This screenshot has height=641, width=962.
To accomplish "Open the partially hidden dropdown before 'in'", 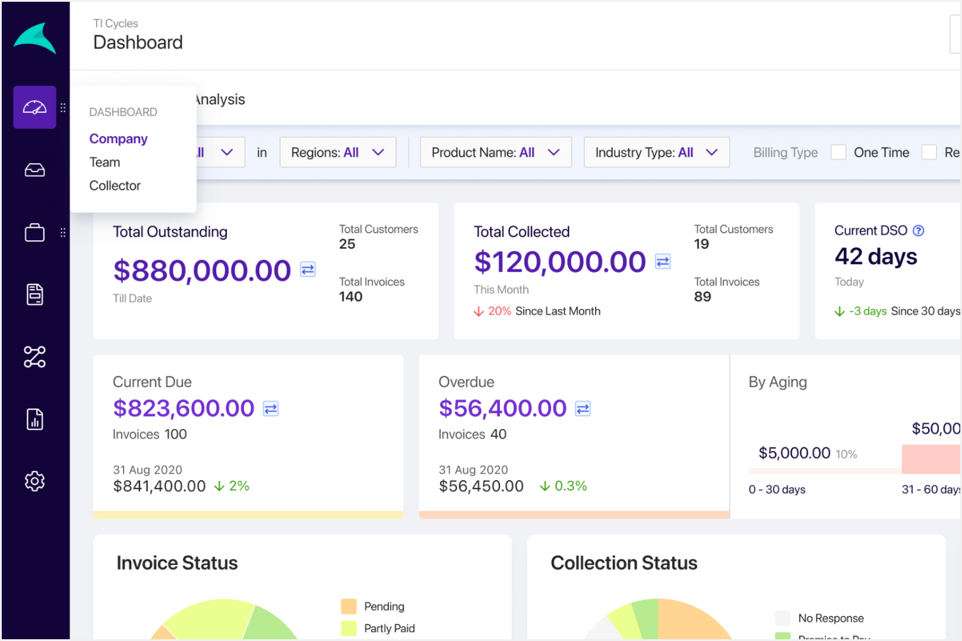I will click(220, 153).
